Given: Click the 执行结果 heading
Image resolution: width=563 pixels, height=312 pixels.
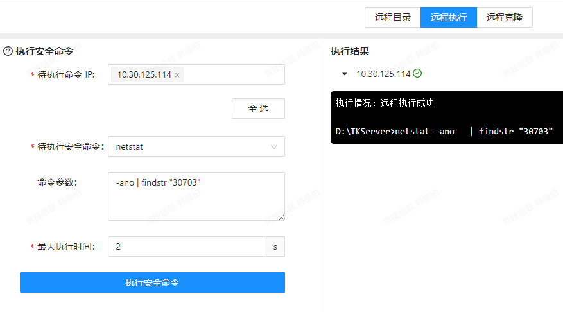Looking at the screenshot, I should pos(350,51).
